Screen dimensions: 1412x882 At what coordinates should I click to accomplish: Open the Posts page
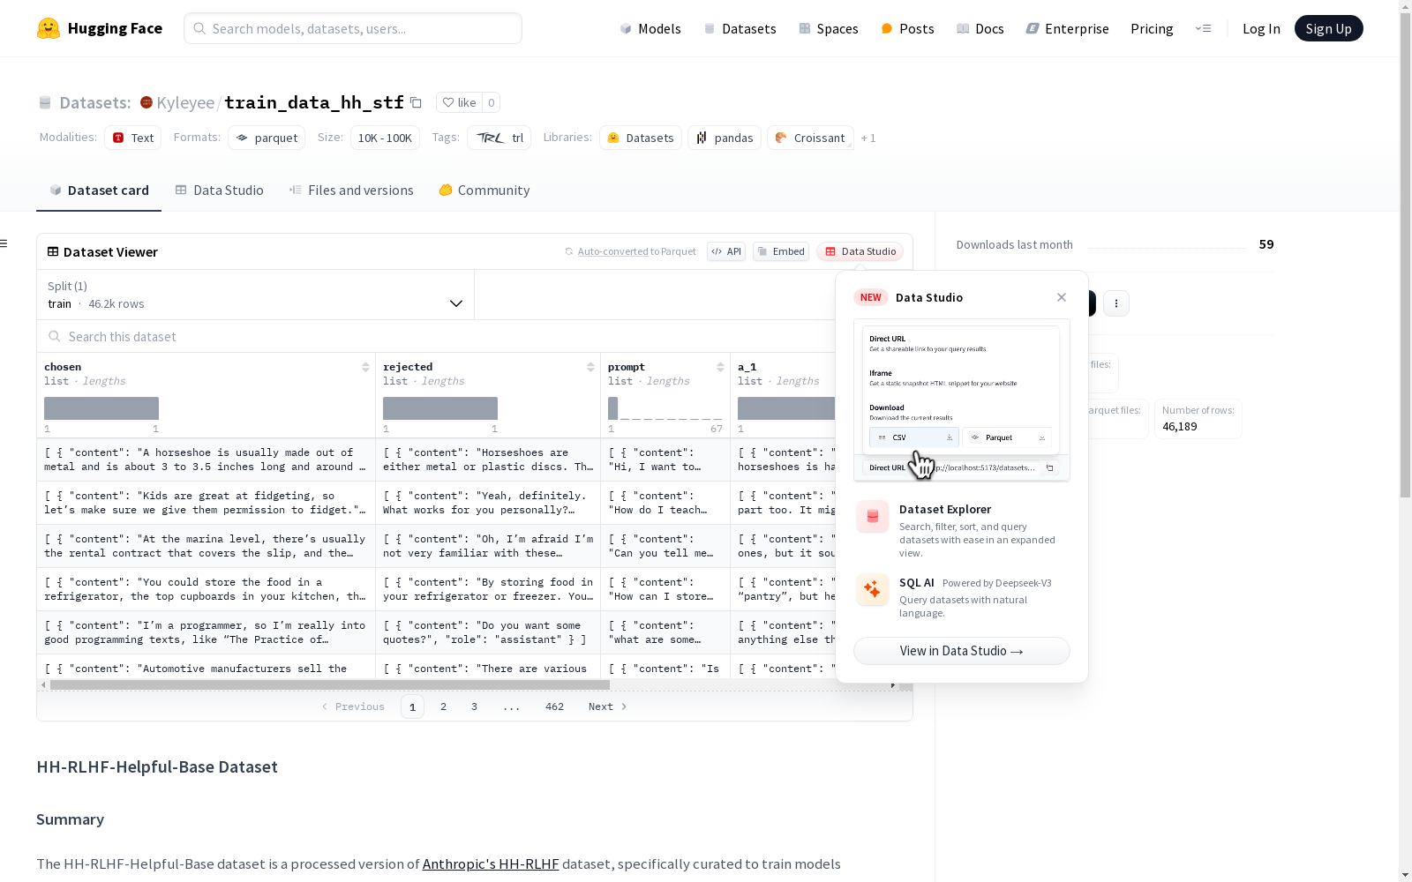(x=907, y=28)
